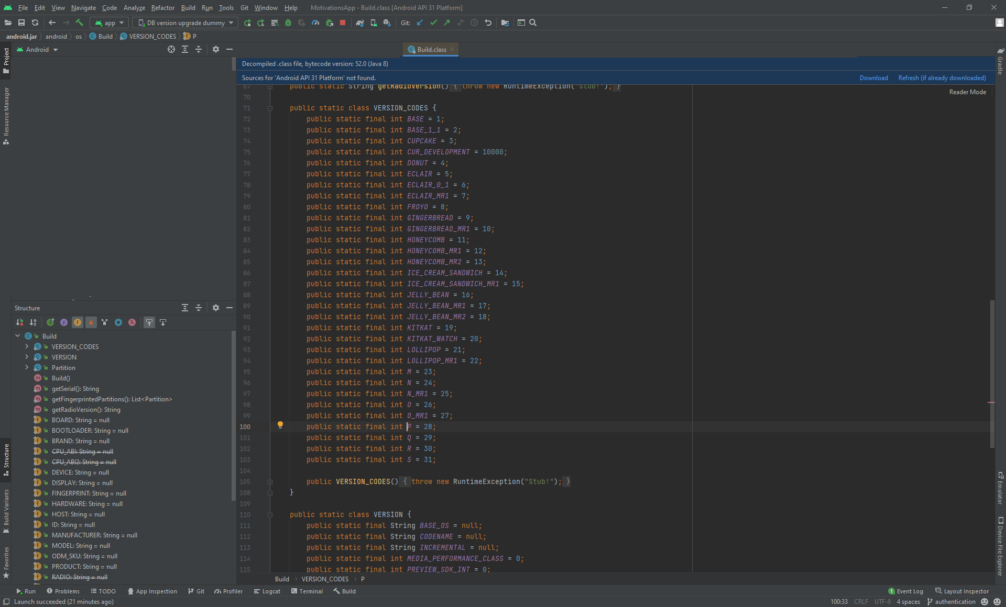Click the Git update project arrow

(420, 23)
